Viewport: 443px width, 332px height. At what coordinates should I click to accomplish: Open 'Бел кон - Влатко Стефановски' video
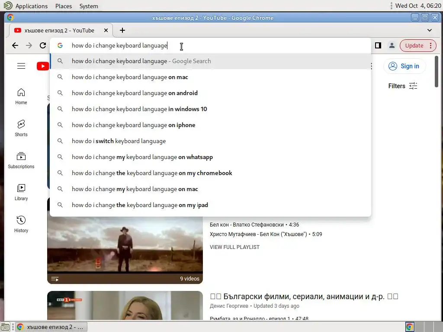pyautogui.click(x=254, y=225)
